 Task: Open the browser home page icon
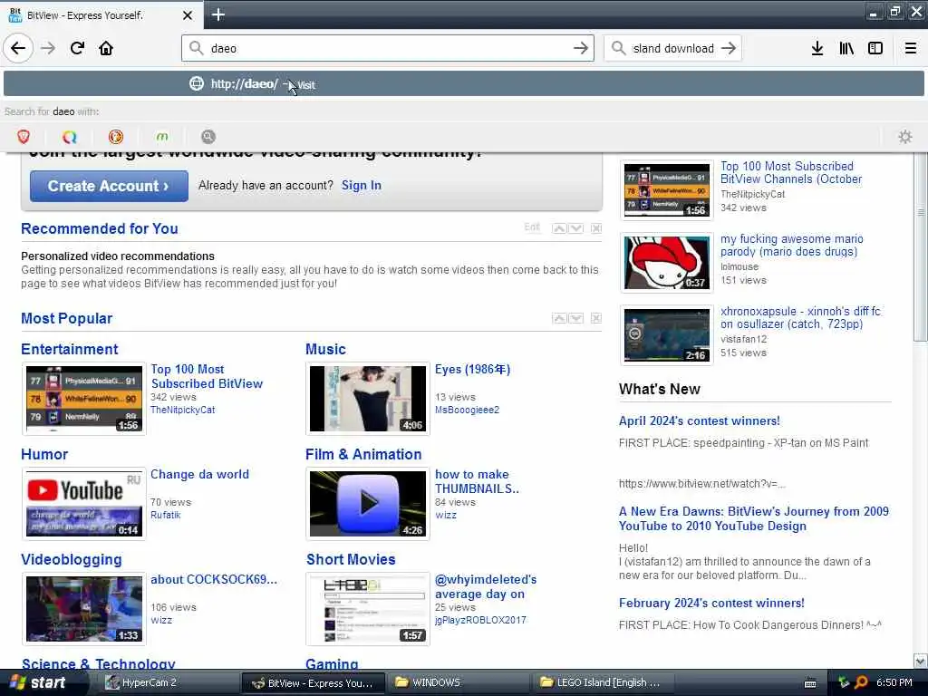click(106, 48)
